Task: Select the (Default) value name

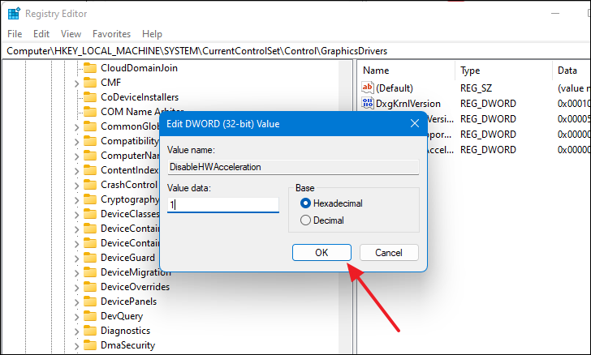Action: (395, 88)
